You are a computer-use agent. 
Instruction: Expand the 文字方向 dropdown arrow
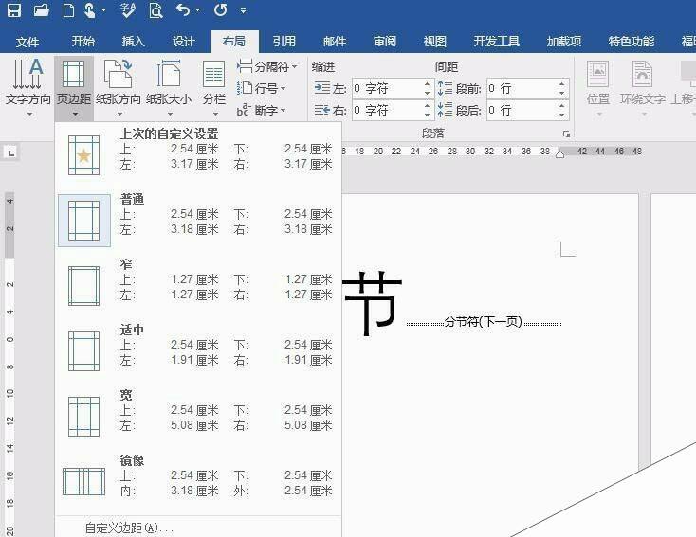pos(29,115)
